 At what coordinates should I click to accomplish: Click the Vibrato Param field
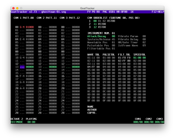pos(132,36)
